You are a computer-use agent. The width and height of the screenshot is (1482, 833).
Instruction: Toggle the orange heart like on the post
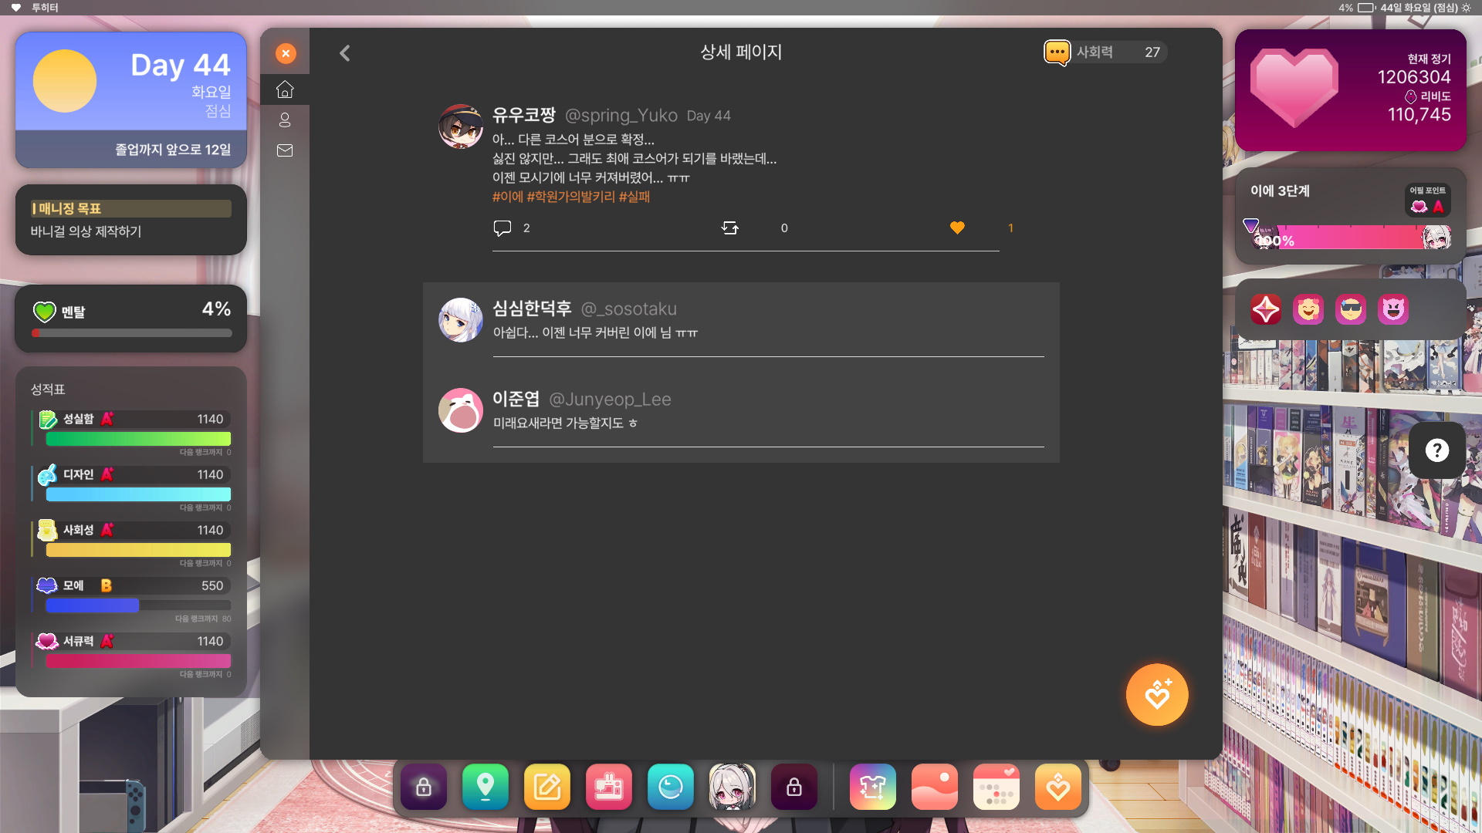click(x=957, y=228)
